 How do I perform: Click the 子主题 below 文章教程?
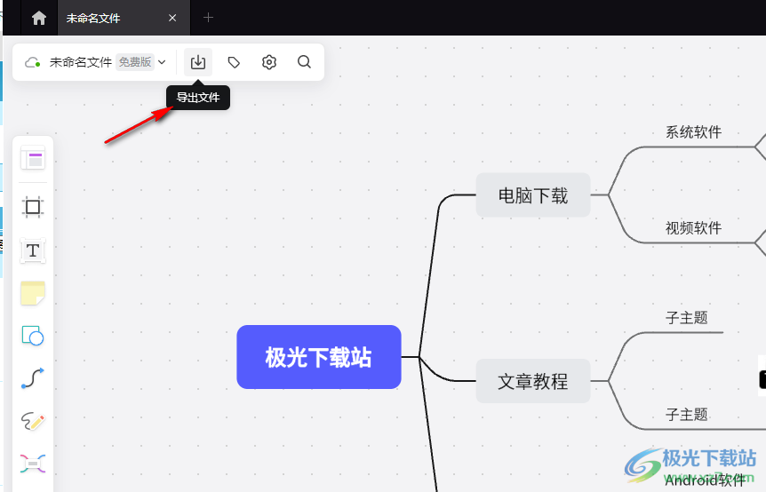686,415
